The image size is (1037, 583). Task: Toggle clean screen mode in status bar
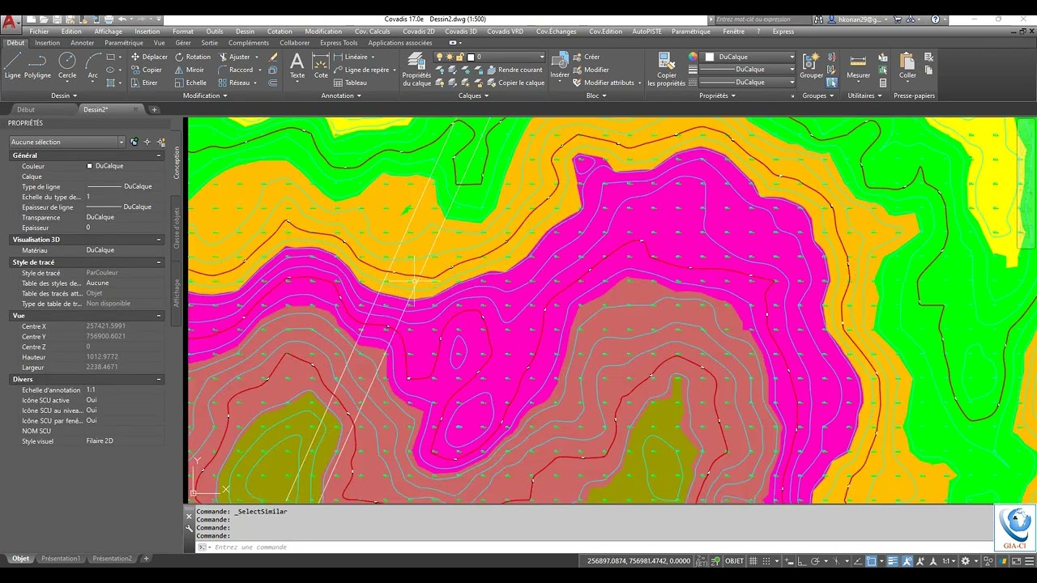pos(1014,560)
